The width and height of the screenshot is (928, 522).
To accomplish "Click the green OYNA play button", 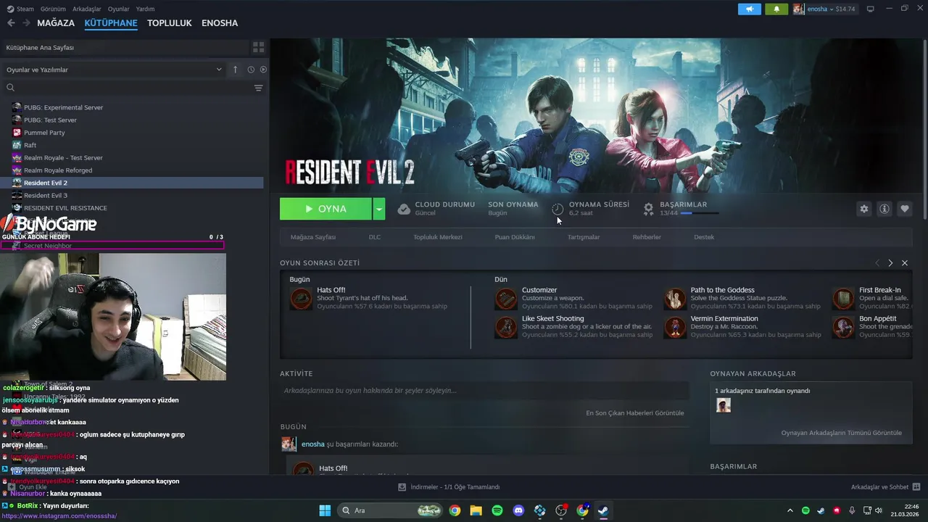I will (326, 209).
